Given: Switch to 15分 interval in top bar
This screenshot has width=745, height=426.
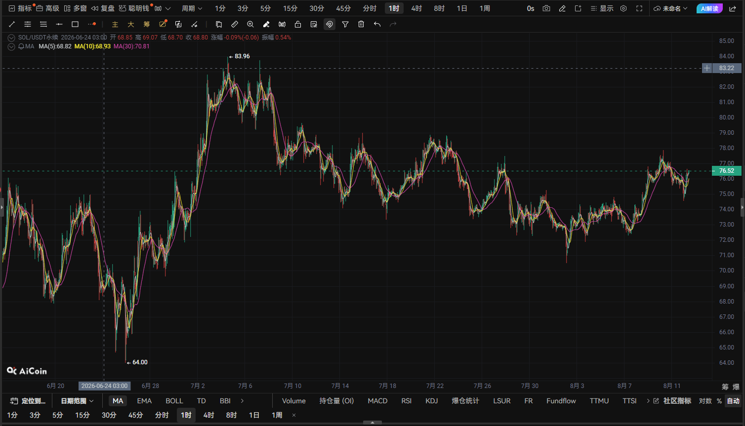Looking at the screenshot, I should pos(290,8).
